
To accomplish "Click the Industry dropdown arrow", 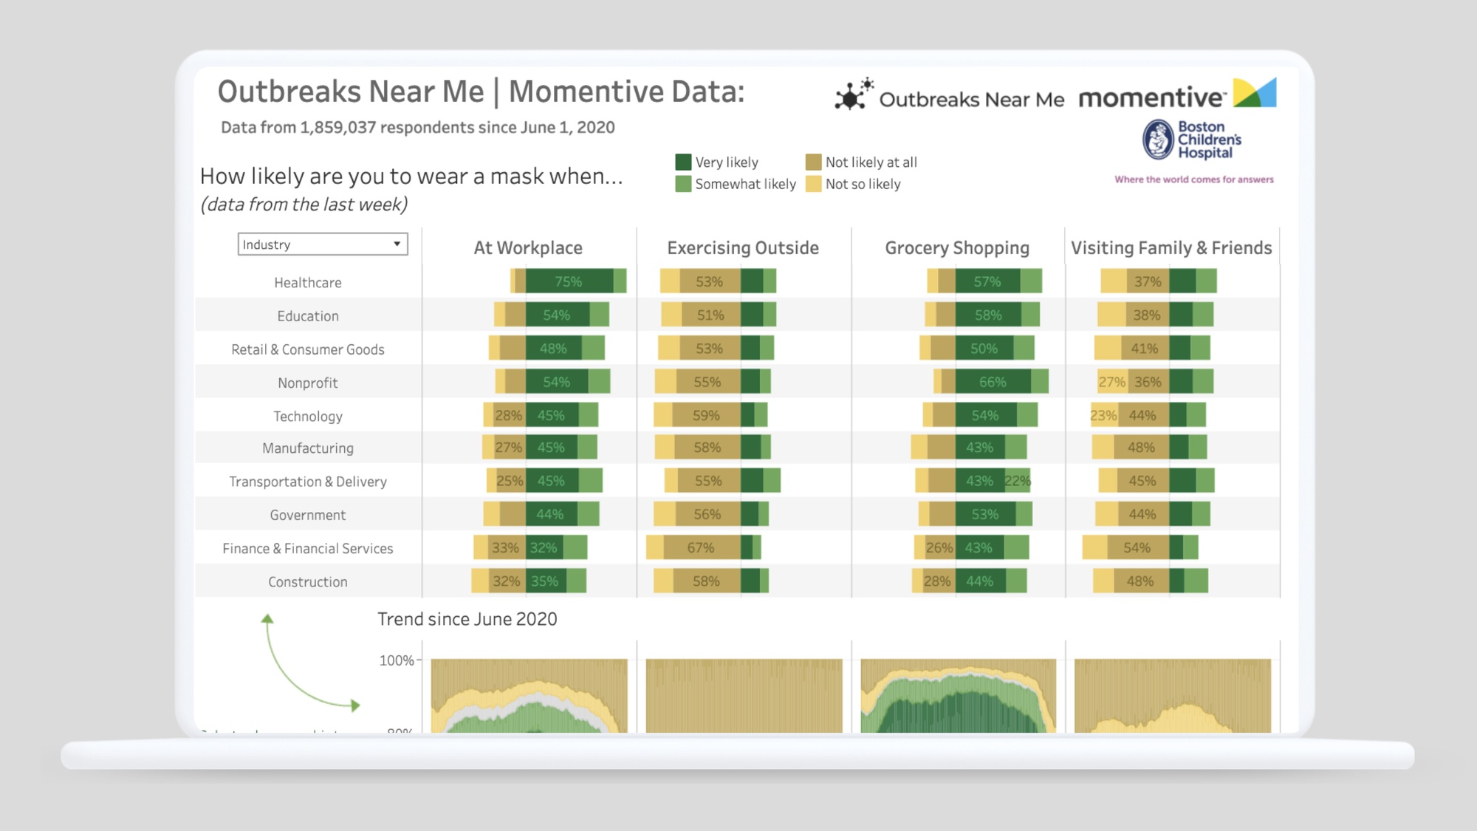I will [x=397, y=244].
